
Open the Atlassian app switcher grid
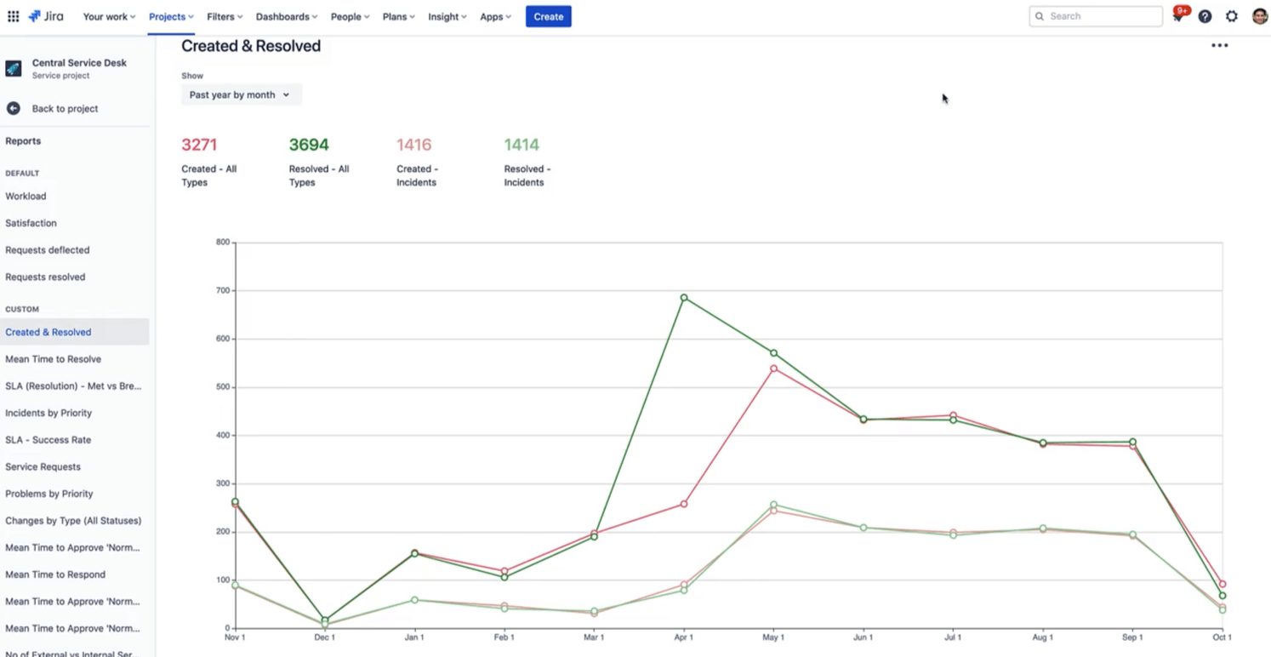click(13, 15)
